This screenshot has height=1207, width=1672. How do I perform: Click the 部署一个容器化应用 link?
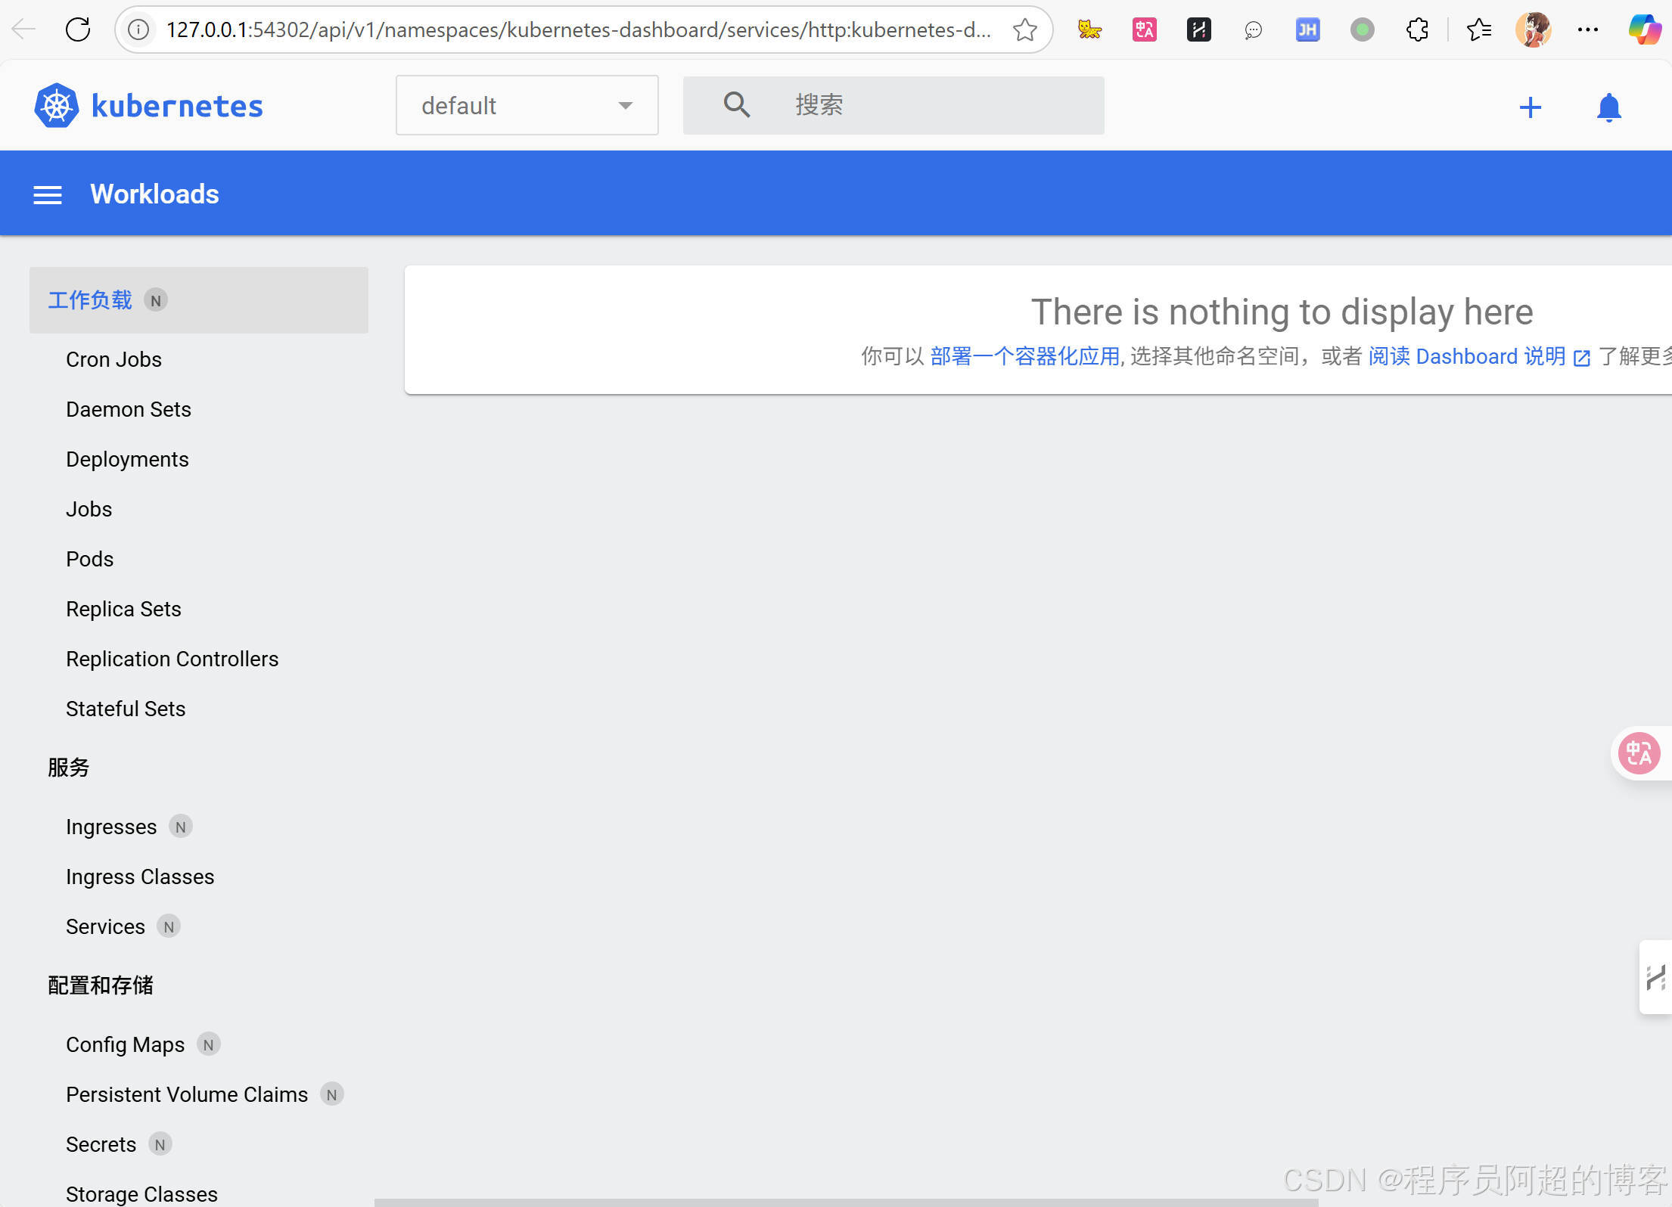coord(1024,356)
